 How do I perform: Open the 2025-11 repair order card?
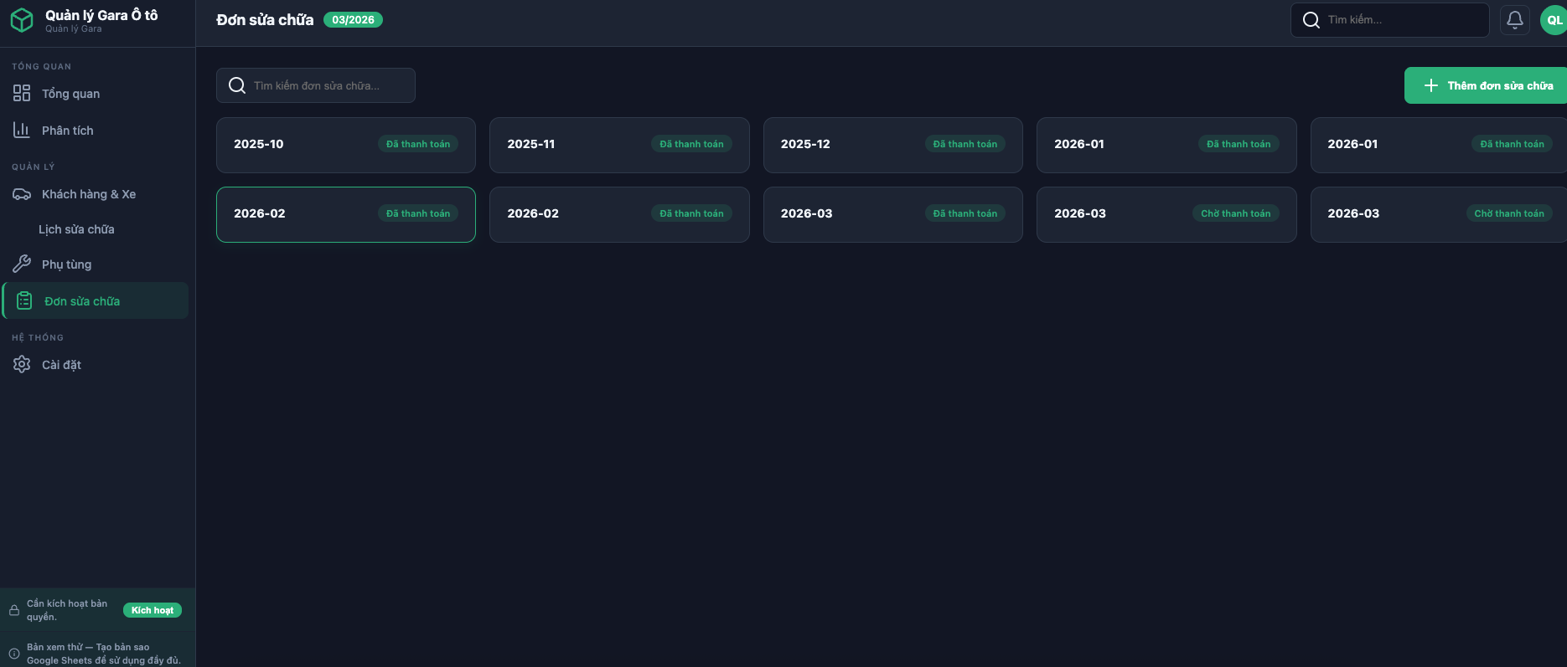click(618, 145)
